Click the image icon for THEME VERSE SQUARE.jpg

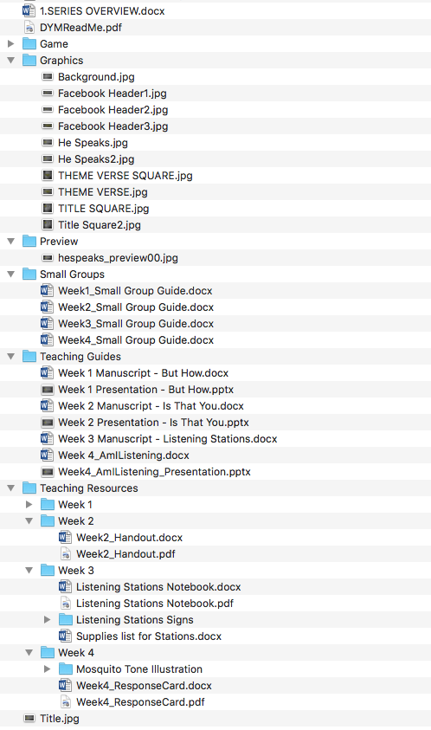[x=48, y=175]
